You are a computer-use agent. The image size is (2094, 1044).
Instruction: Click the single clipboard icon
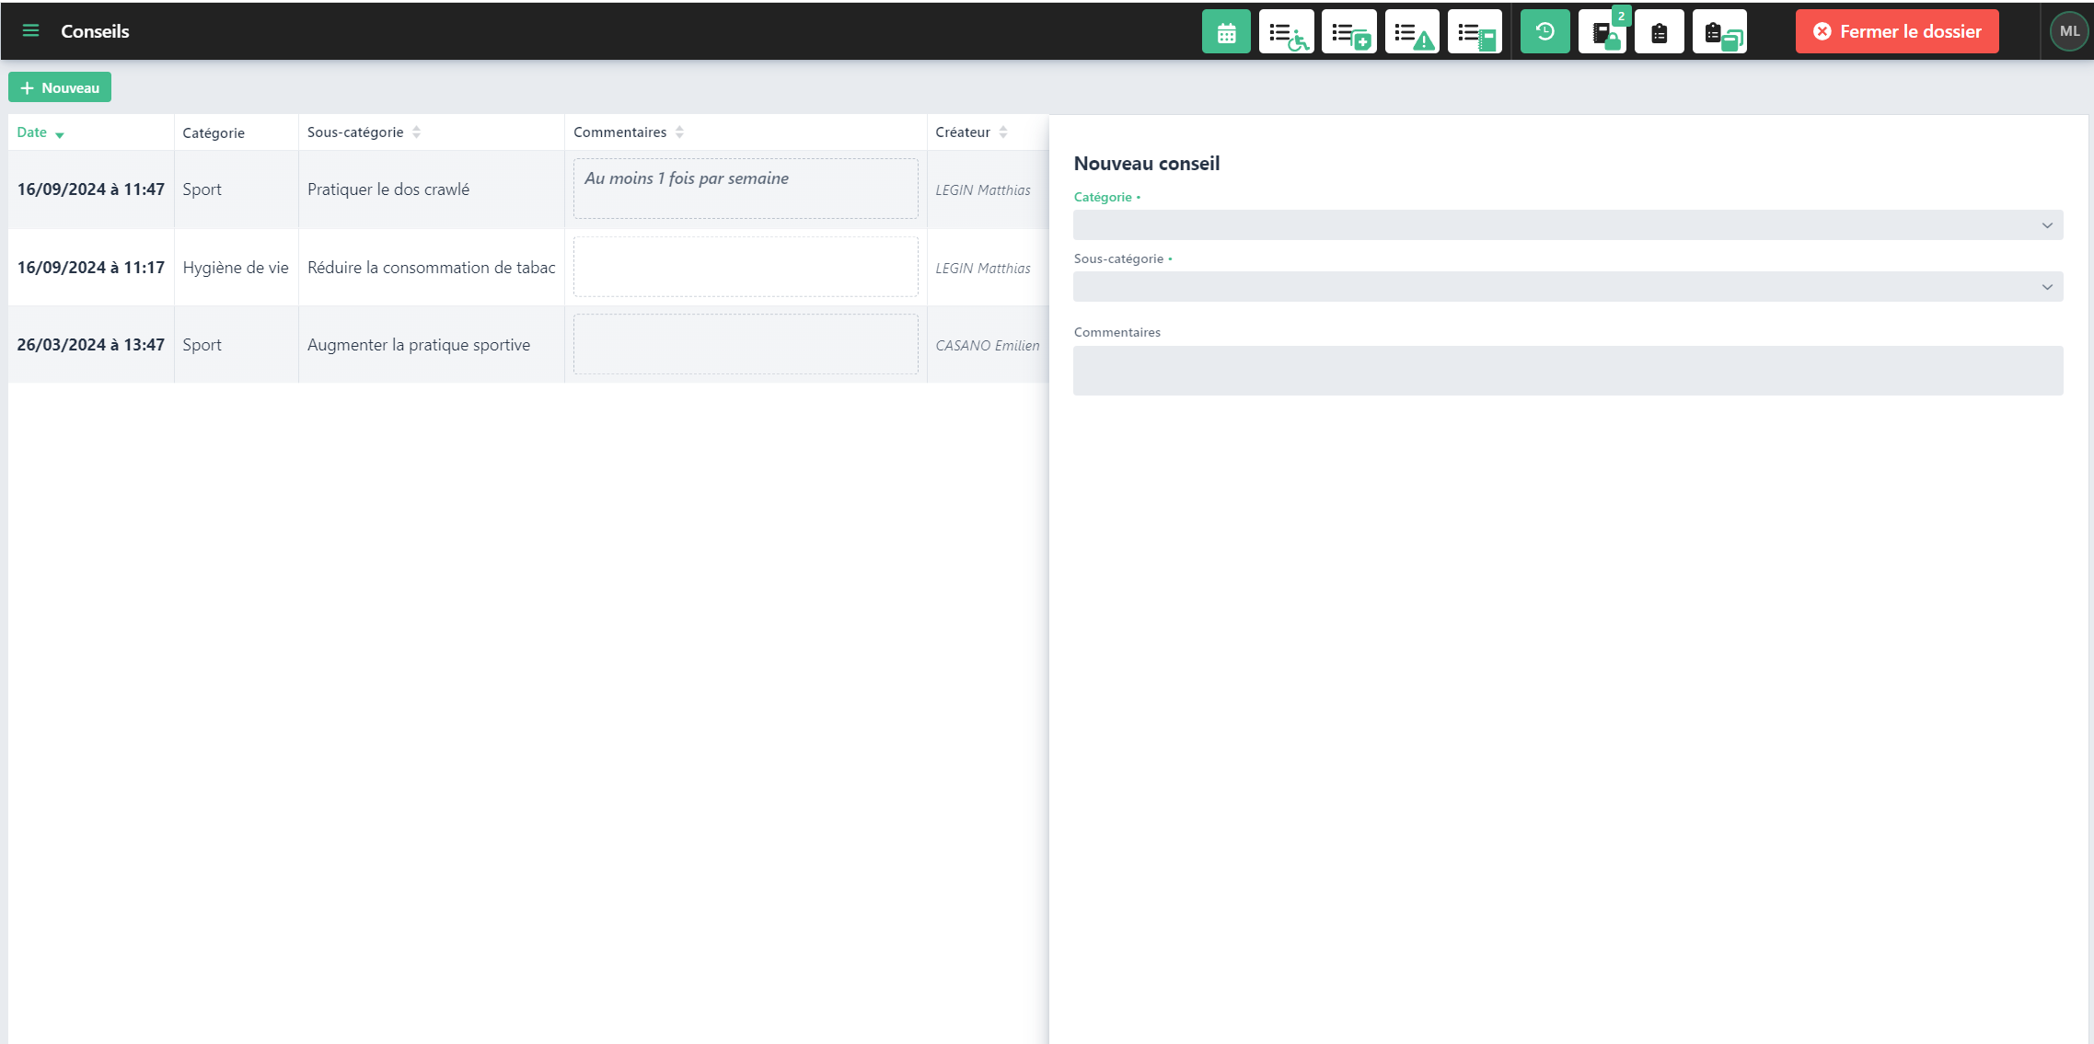pos(1660,32)
